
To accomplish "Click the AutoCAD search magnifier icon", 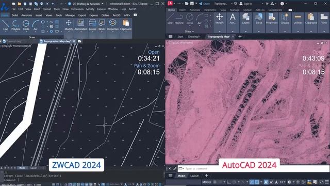I will click(x=236, y=4).
